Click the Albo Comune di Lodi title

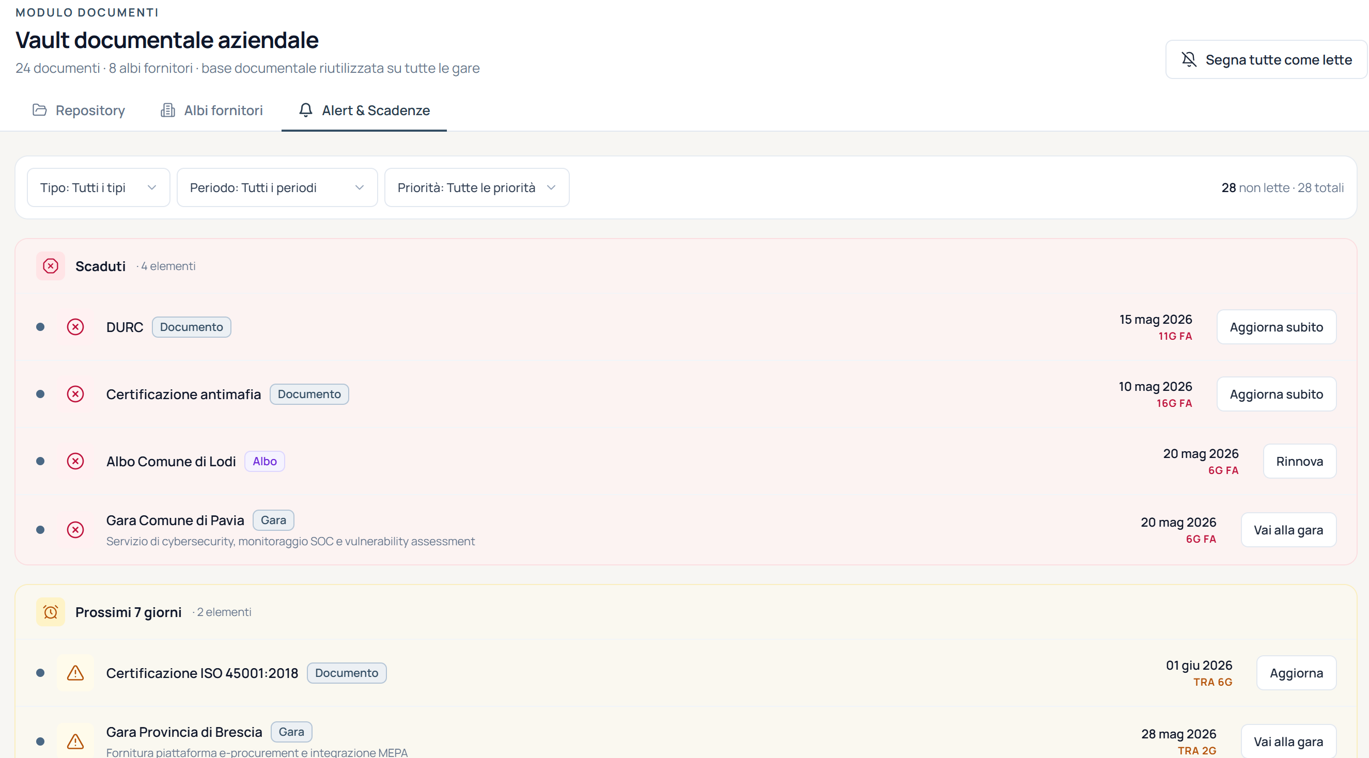tap(171, 461)
